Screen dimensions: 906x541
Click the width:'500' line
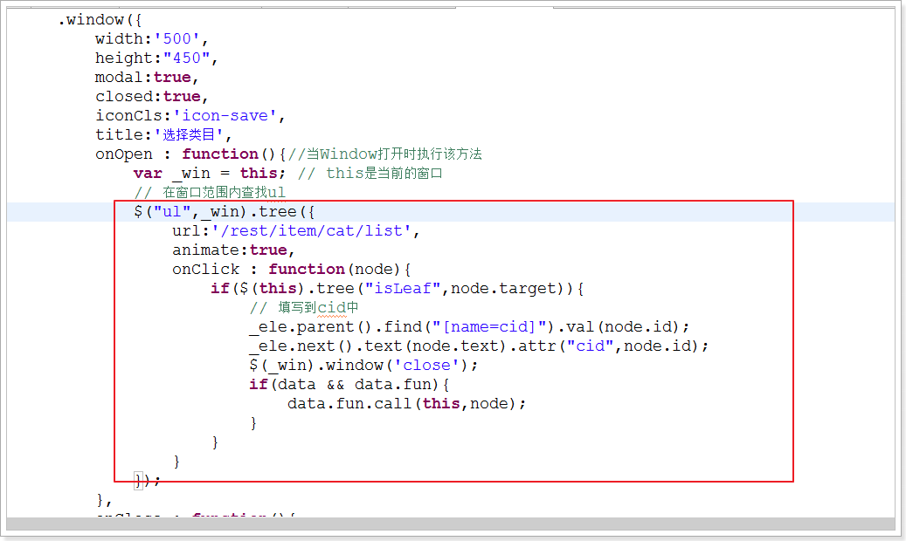tap(151, 38)
